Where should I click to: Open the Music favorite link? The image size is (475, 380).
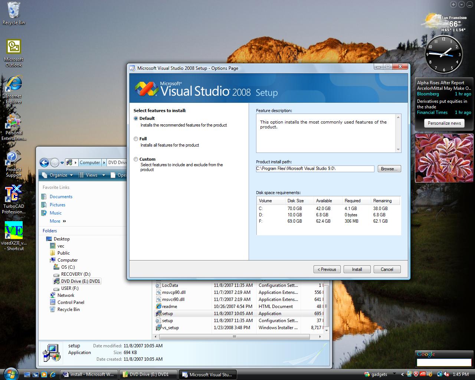56,213
